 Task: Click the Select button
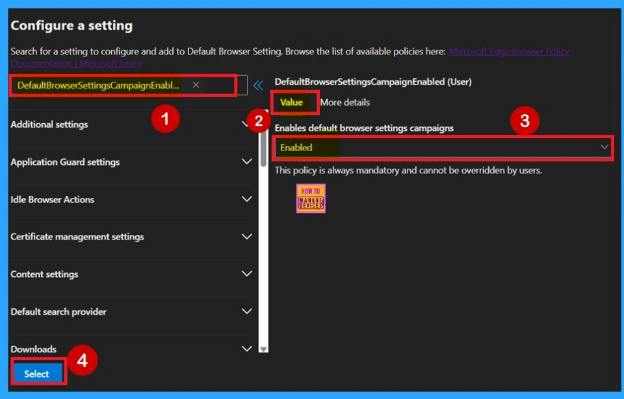pyautogui.click(x=38, y=374)
